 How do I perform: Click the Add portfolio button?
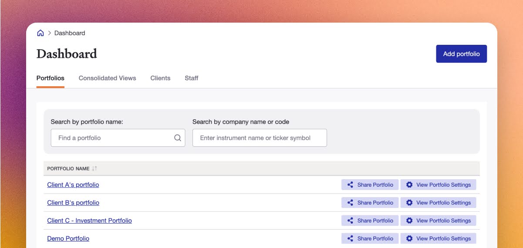click(x=462, y=54)
